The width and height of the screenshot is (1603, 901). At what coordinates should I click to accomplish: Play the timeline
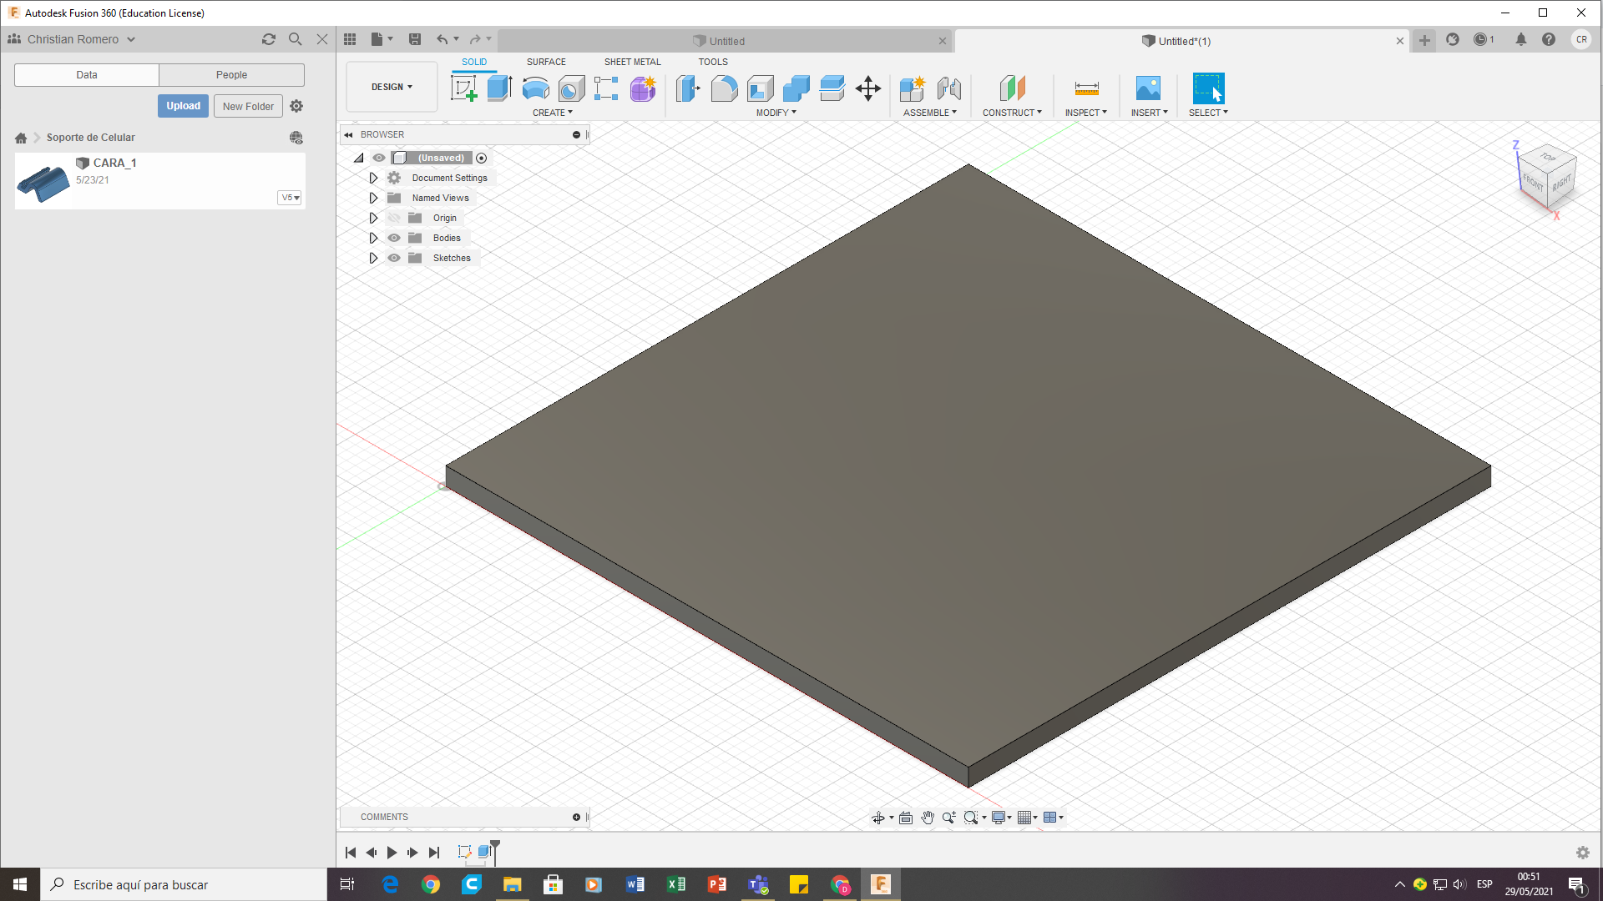point(392,853)
